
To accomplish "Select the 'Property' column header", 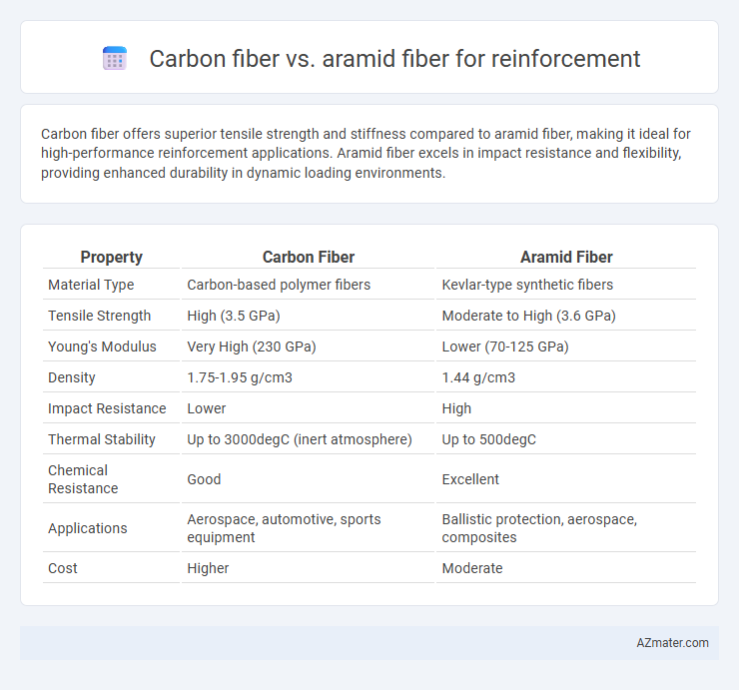I will pos(111,257).
